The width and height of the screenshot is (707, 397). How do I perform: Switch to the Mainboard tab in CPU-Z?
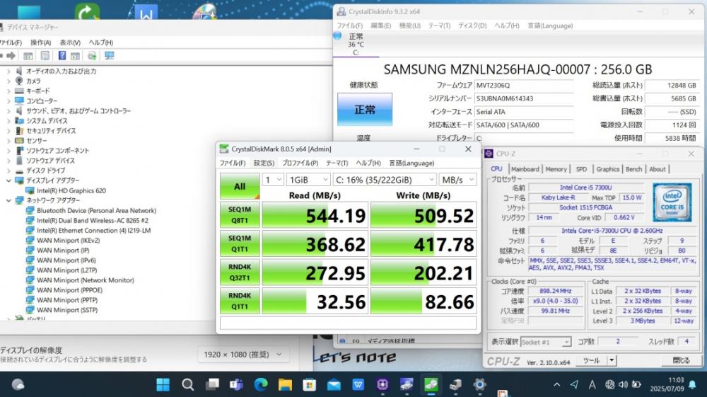(x=525, y=169)
